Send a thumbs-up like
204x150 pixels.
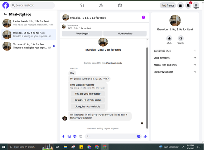pyautogui.click(x=145, y=137)
